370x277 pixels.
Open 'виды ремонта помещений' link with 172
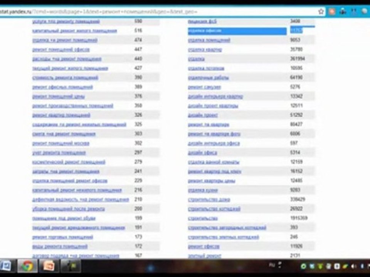(60, 247)
